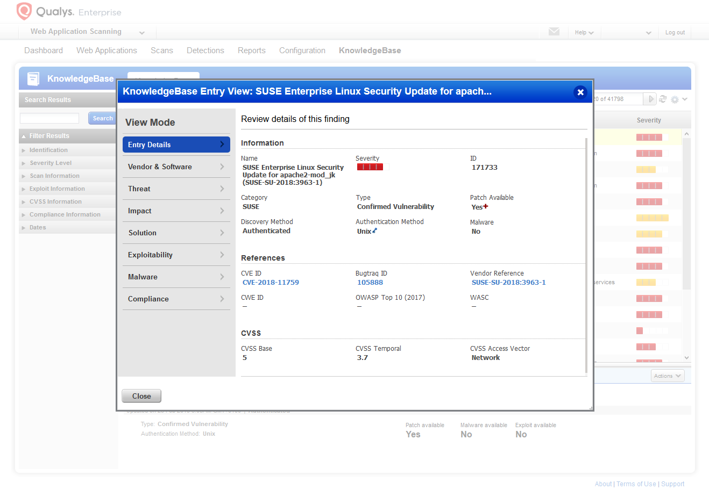Viewport: 709px width, 490px height.
Task: Open the Web Applications tab
Action: click(107, 51)
